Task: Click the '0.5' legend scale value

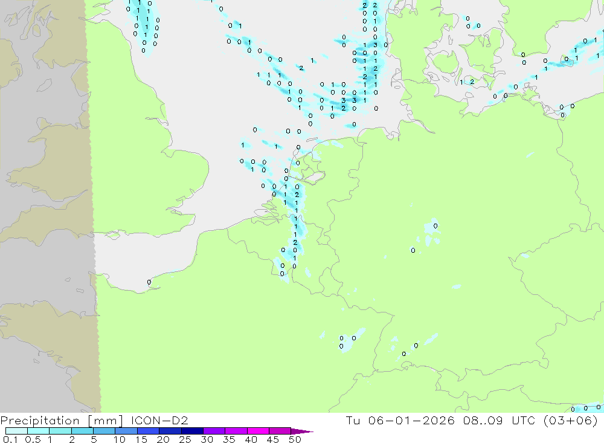Action: pyautogui.click(x=33, y=439)
